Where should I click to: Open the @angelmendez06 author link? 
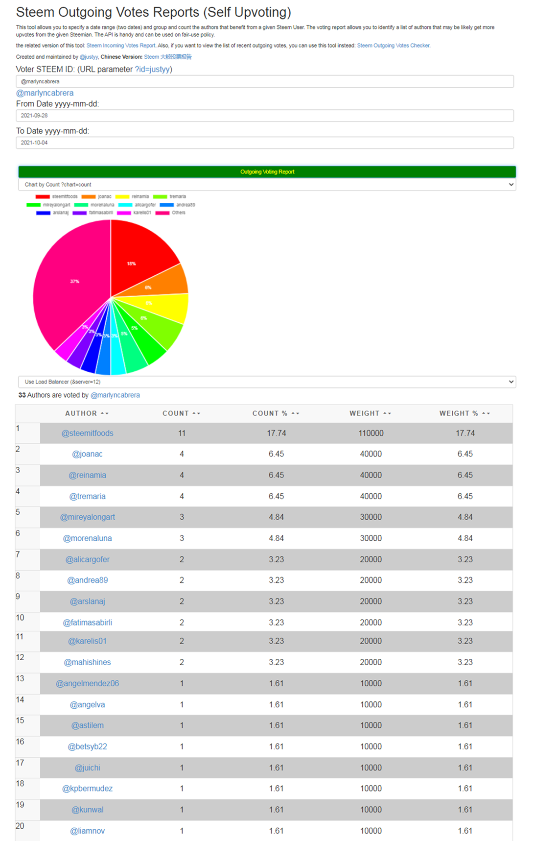tap(87, 683)
